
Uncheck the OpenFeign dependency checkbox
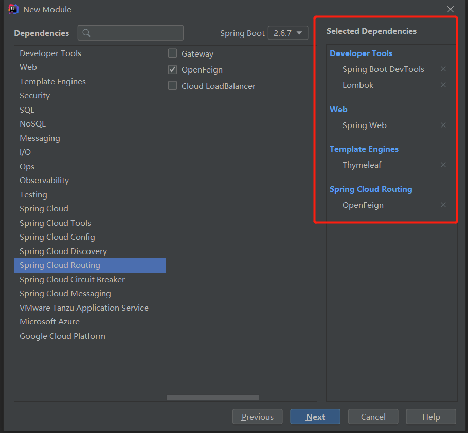point(172,69)
